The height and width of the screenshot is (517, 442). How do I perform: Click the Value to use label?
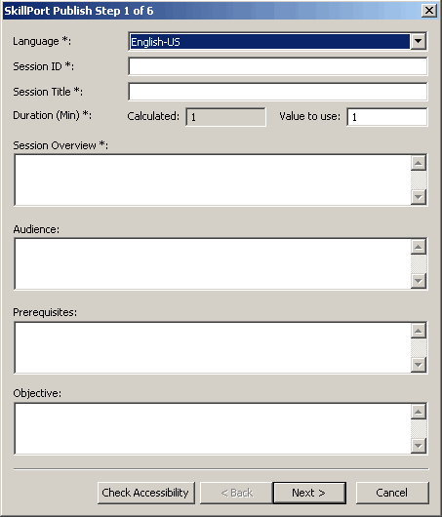[x=309, y=116]
